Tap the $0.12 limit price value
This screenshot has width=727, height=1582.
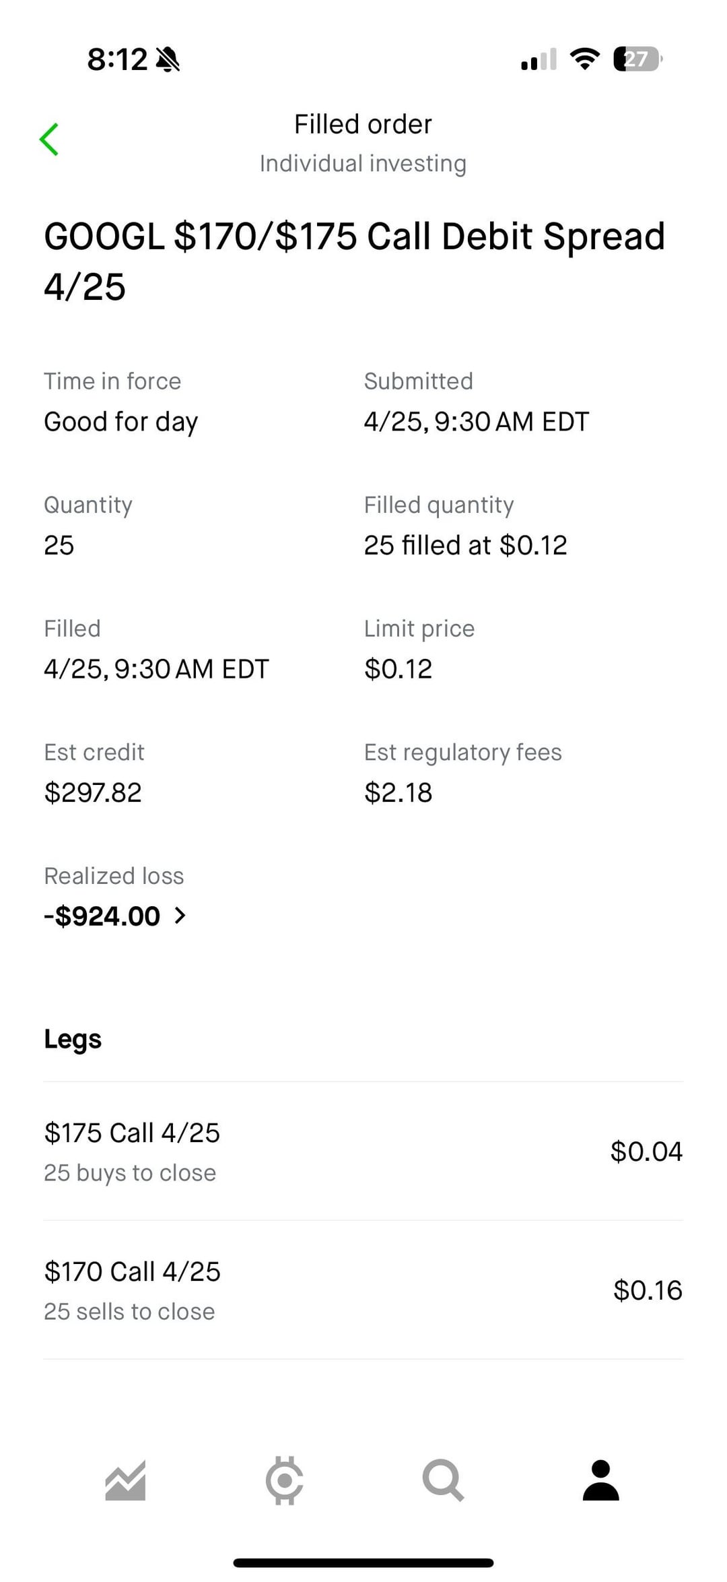pos(398,669)
